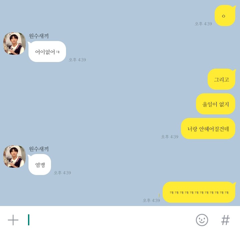This screenshot has height=234, width=240.
Task: Open profile photo beside 염병 message
Action: pos(15,156)
